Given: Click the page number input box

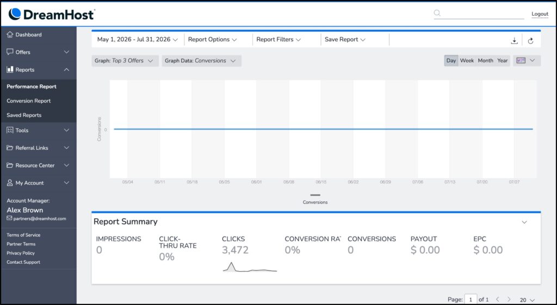Looking at the screenshot, I should pyautogui.click(x=471, y=300).
